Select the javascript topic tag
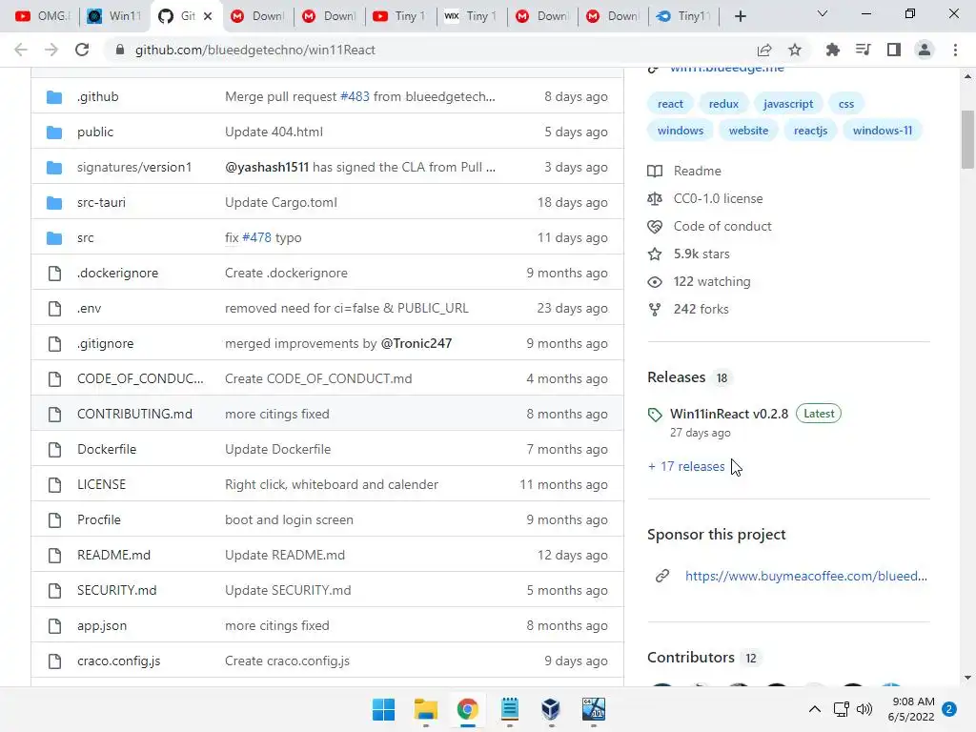The height and width of the screenshot is (732, 976). pyautogui.click(x=788, y=104)
